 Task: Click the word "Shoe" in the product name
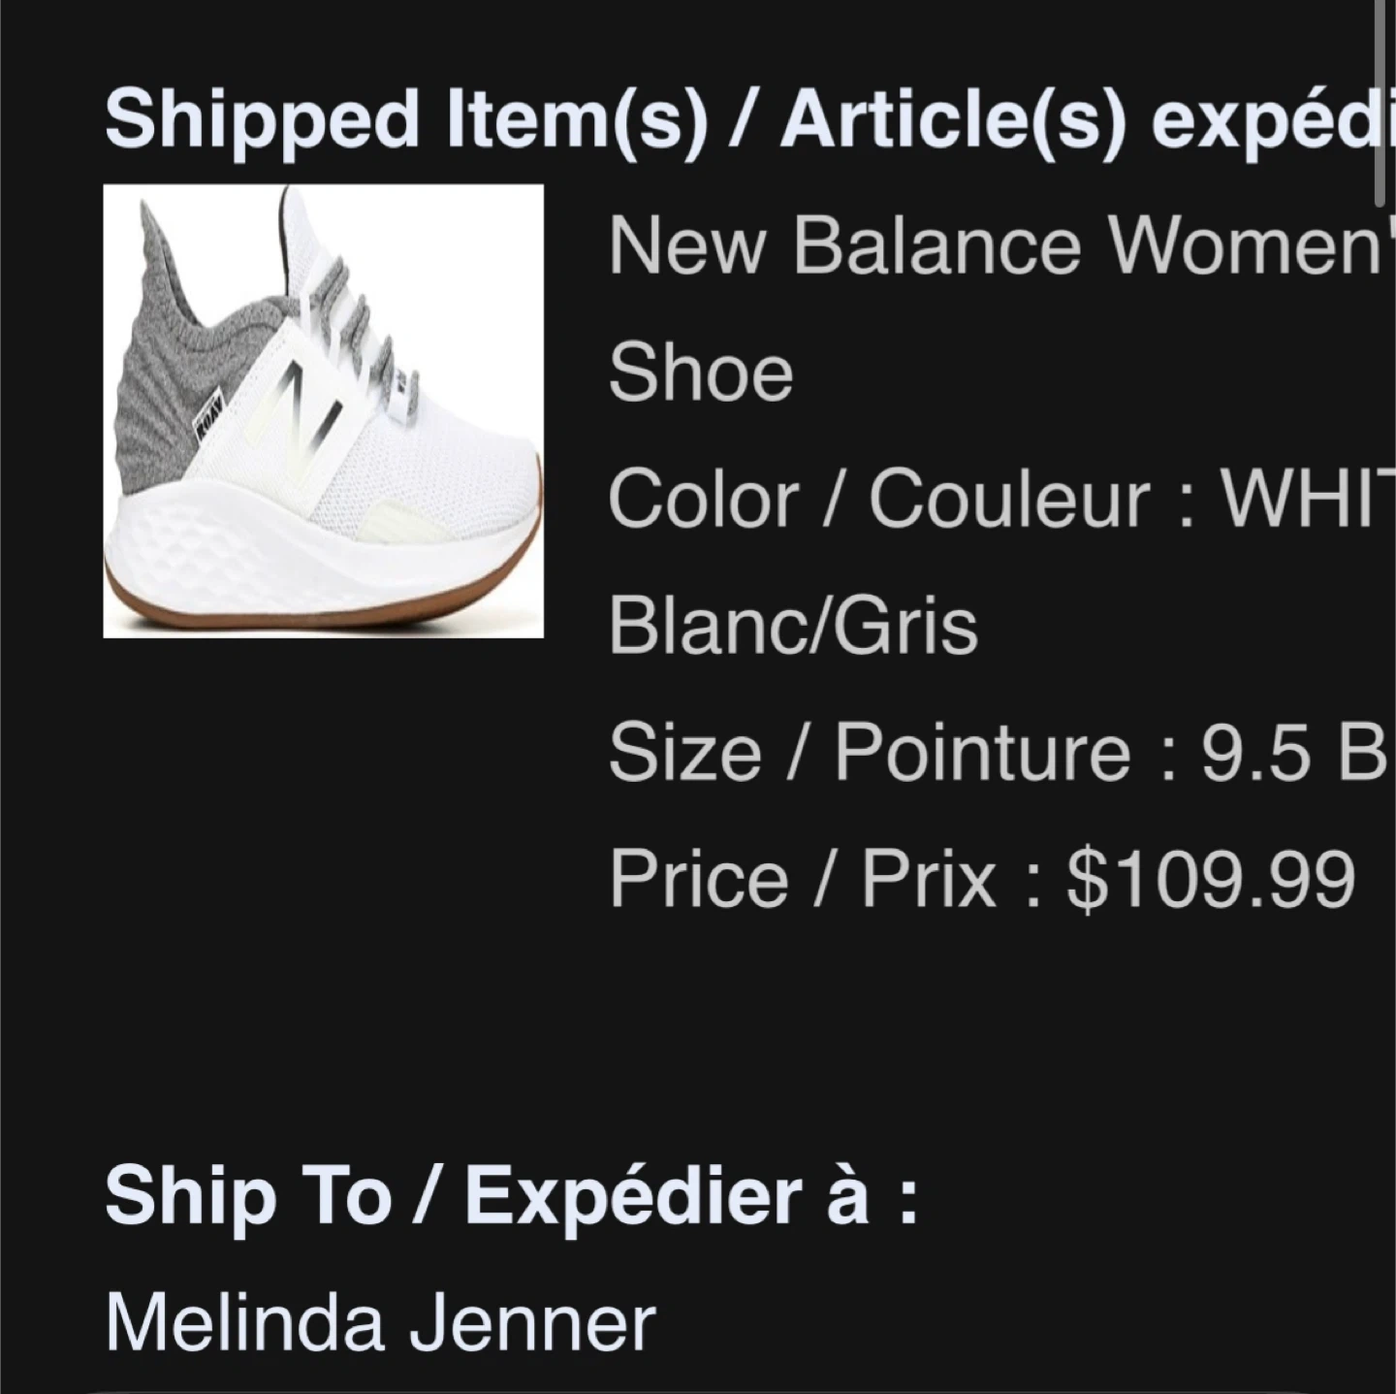coord(700,373)
